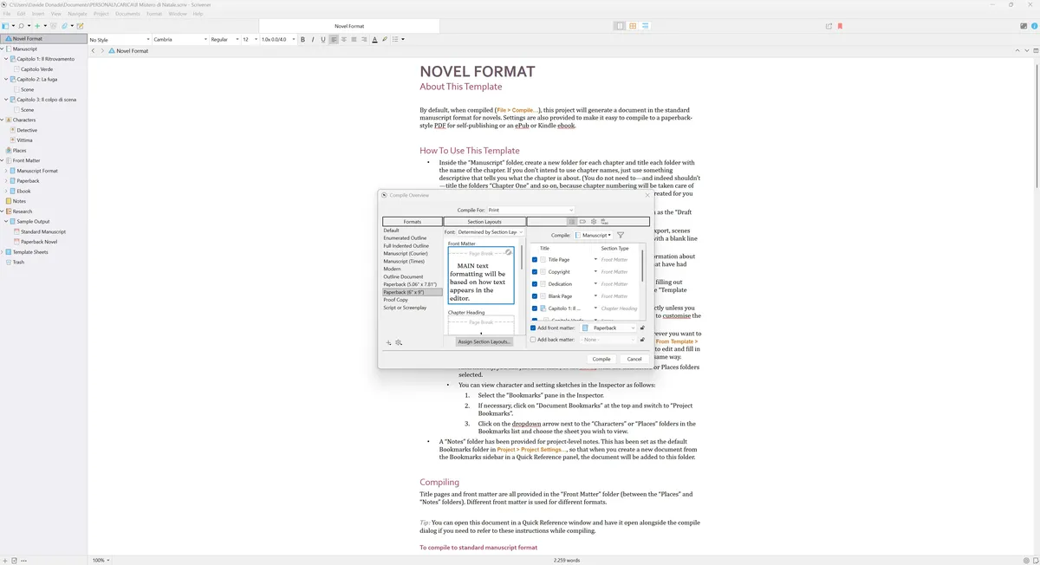Open the Font Determined by Section Layout dropdown
1040x565 pixels.
(491, 232)
